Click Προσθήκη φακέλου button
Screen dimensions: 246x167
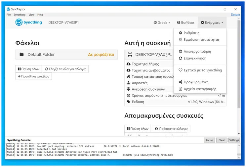[x=34, y=76]
